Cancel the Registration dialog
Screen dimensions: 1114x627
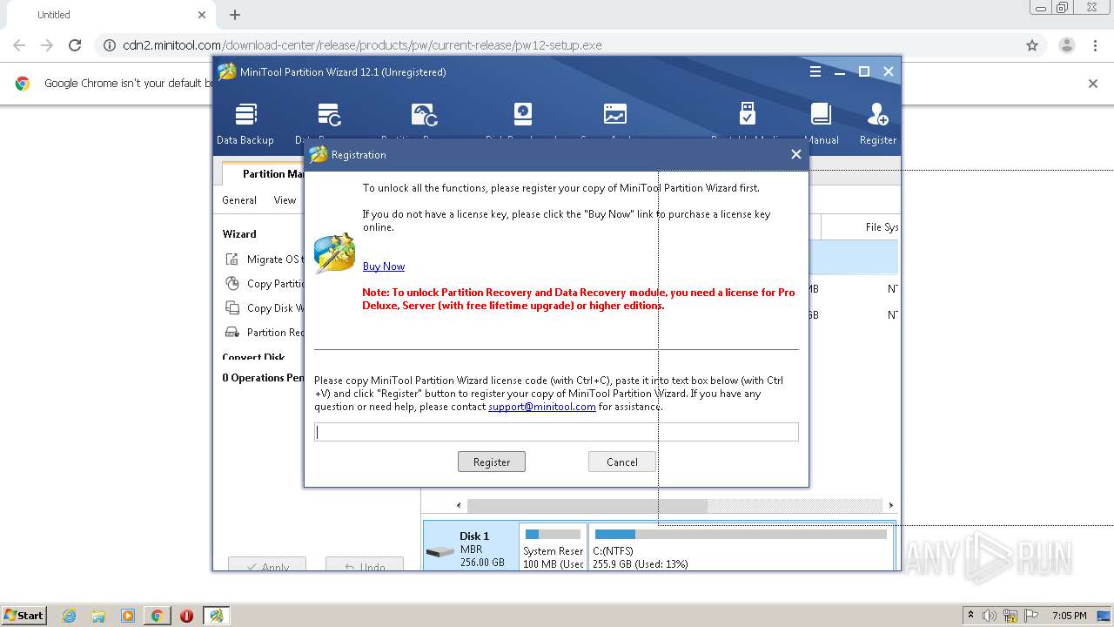[x=622, y=462]
